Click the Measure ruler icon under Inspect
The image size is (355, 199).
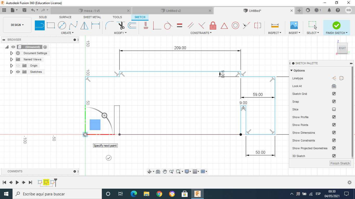tap(275, 25)
